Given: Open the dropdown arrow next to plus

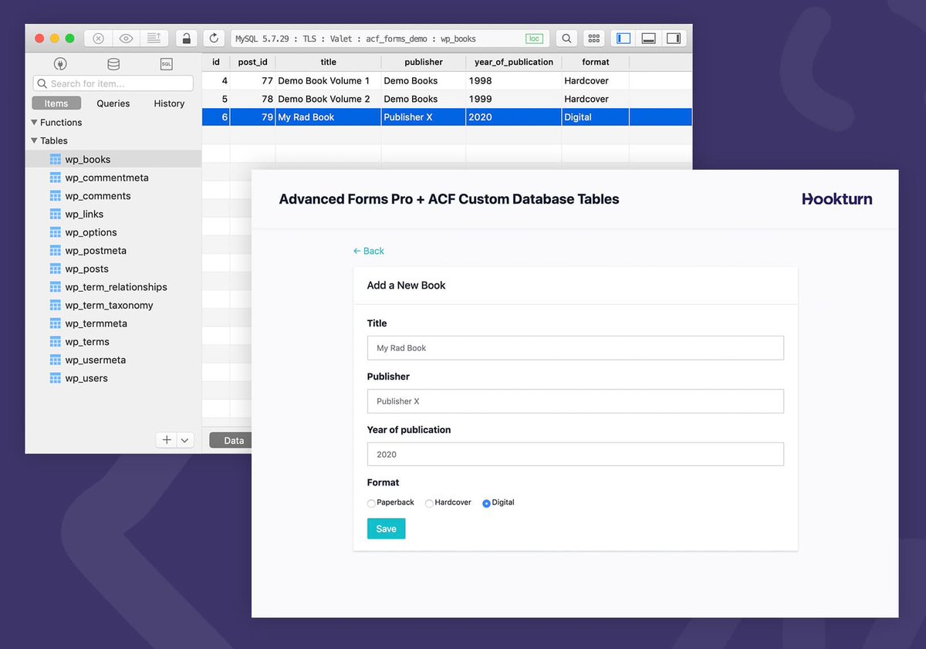Looking at the screenshot, I should click(x=185, y=440).
